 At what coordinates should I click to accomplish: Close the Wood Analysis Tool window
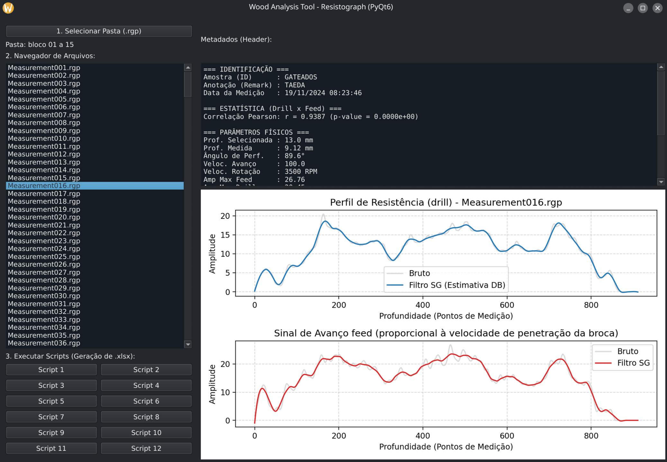pyautogui.click(x=657, y=8)
